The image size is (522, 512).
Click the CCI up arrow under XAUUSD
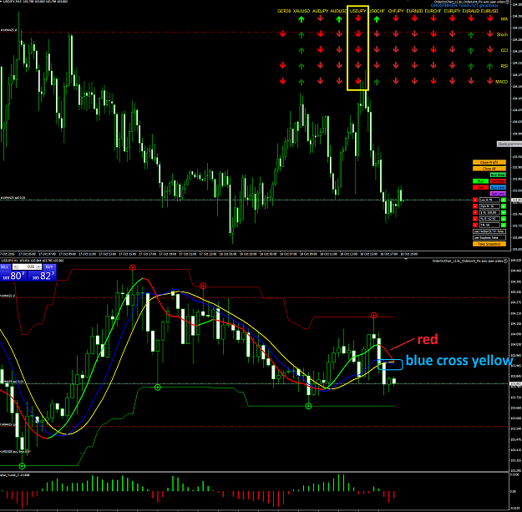point(302,51)
